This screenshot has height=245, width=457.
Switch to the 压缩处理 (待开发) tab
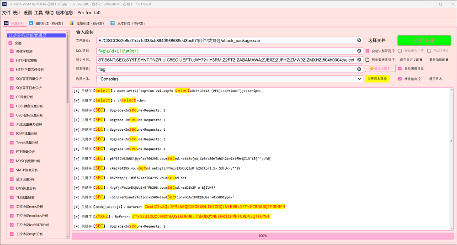[87, 23]
